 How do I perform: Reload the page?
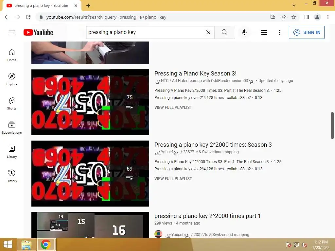(28, 17)
